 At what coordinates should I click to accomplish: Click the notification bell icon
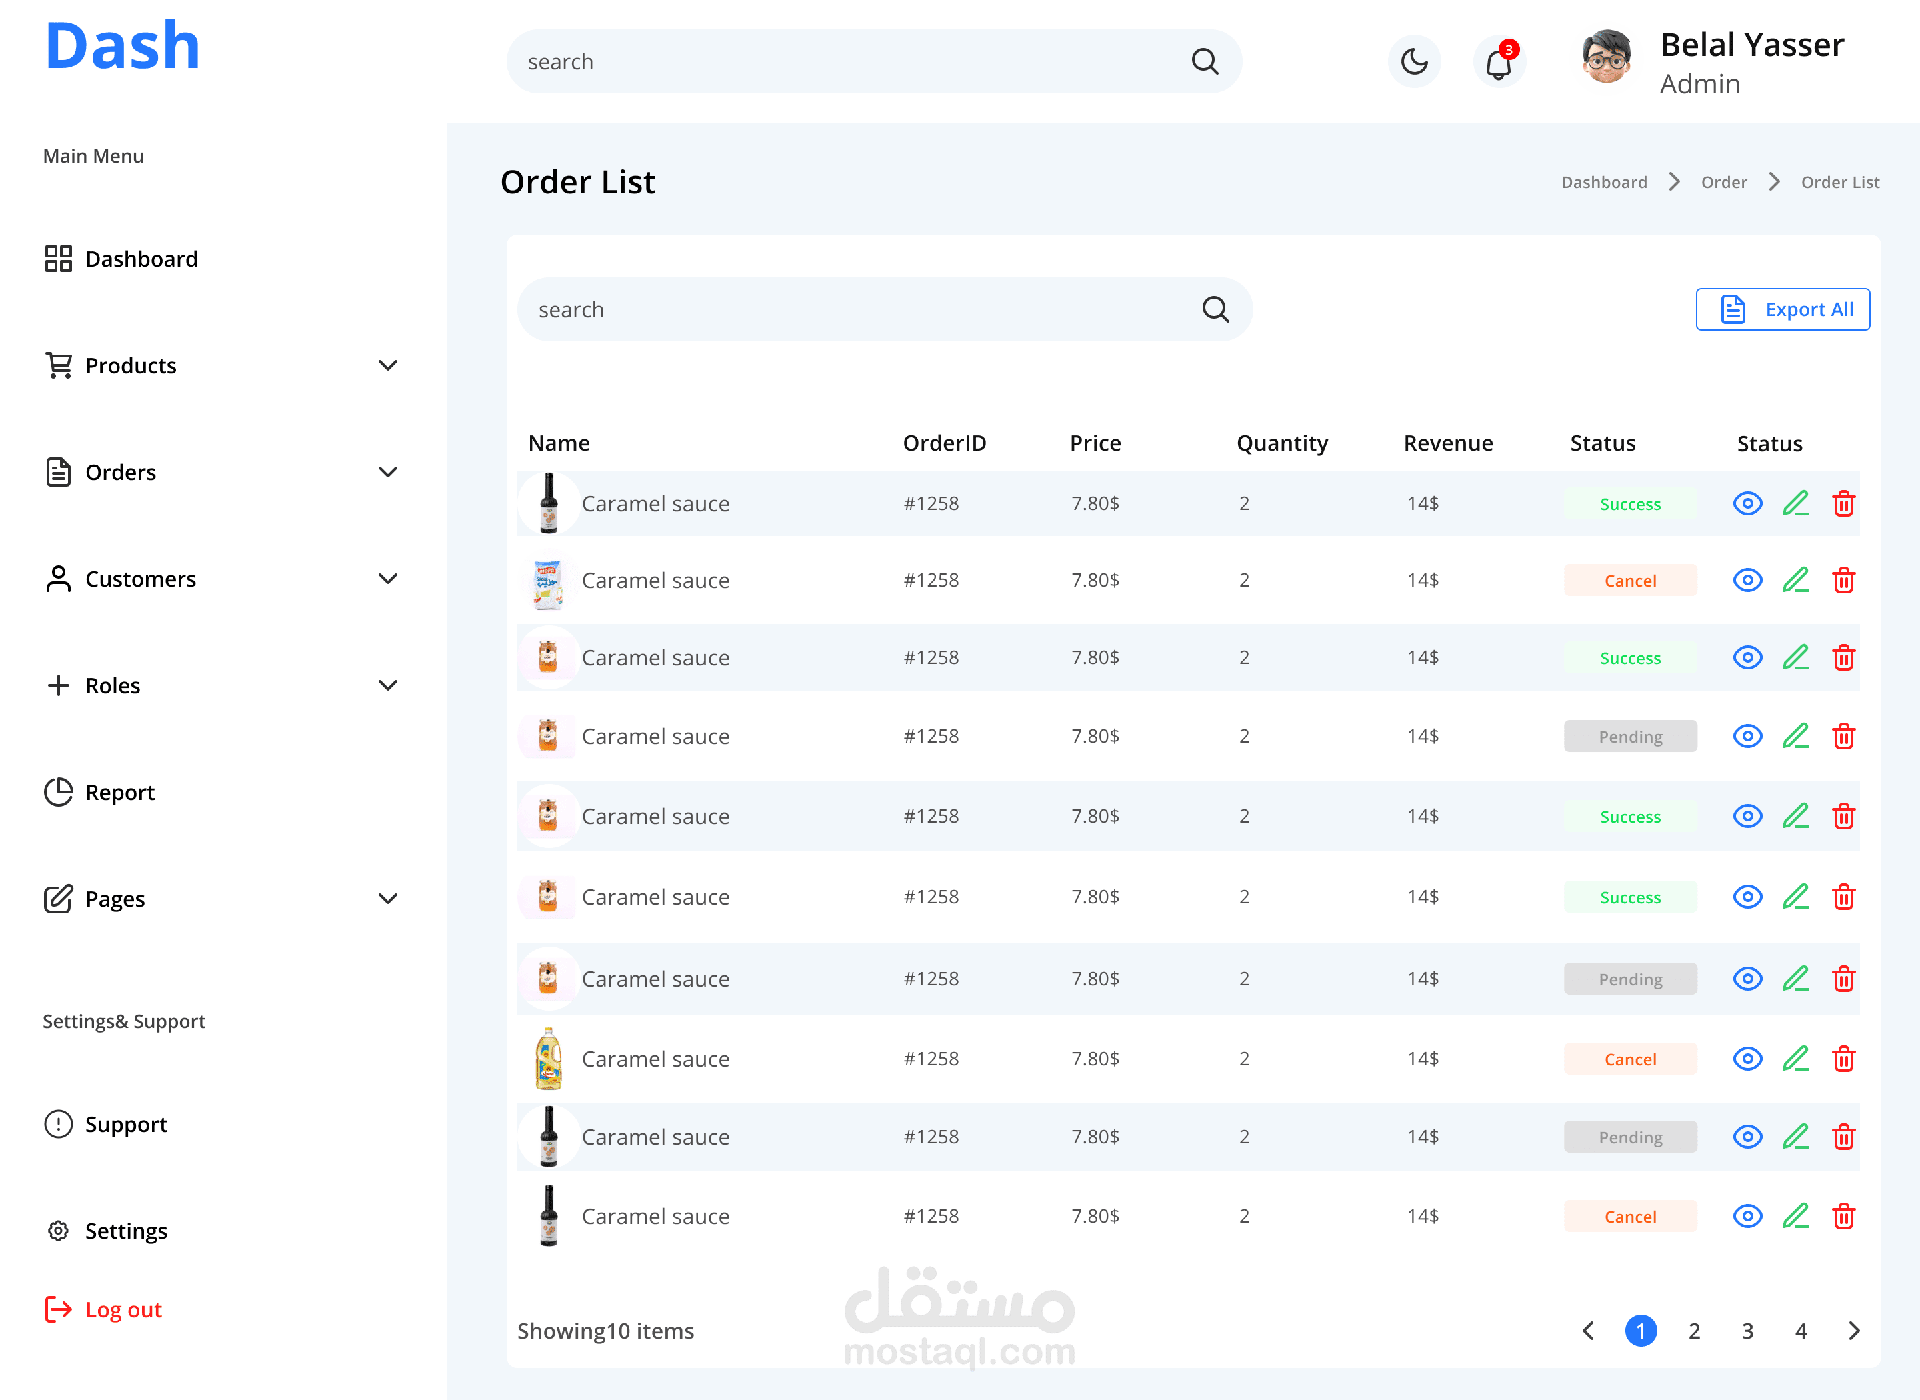pyautogui.click(x=1499, y=62)
